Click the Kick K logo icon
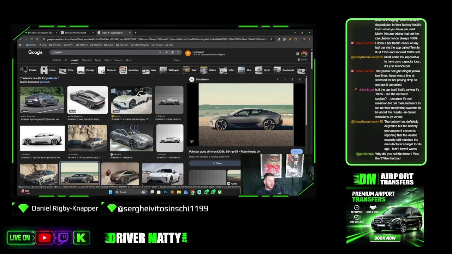This screenshot has width=452, height=254. tap(81, 238)
